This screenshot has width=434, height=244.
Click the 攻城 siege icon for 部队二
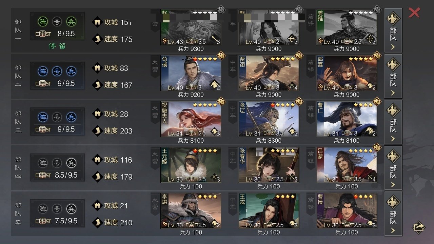[98, 68]
